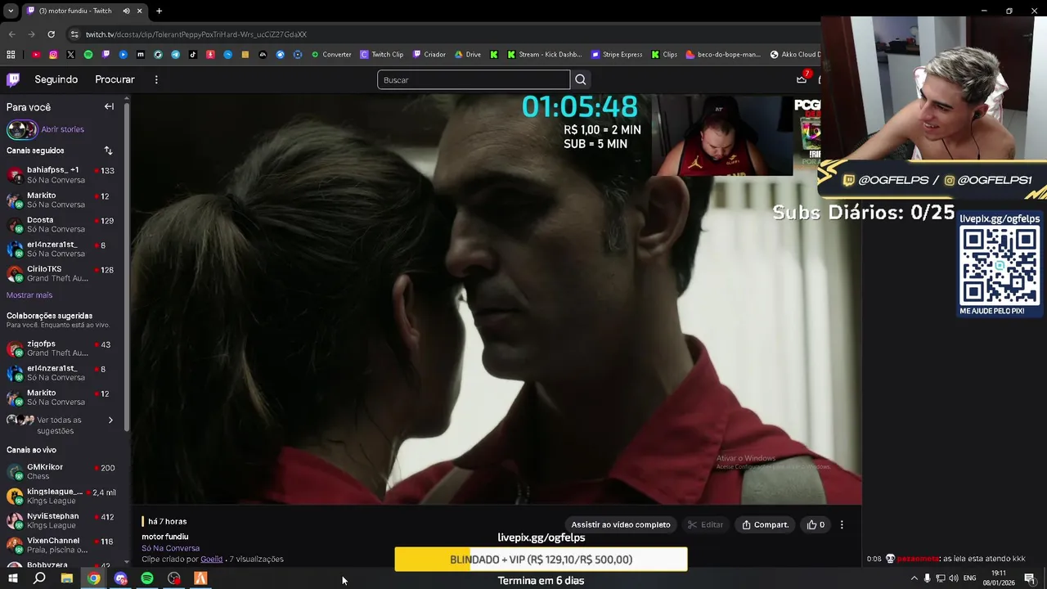The image size is (1047, 589).
Task: Open bahiafpss_ channel in sidebar
Action: point(61,175)
